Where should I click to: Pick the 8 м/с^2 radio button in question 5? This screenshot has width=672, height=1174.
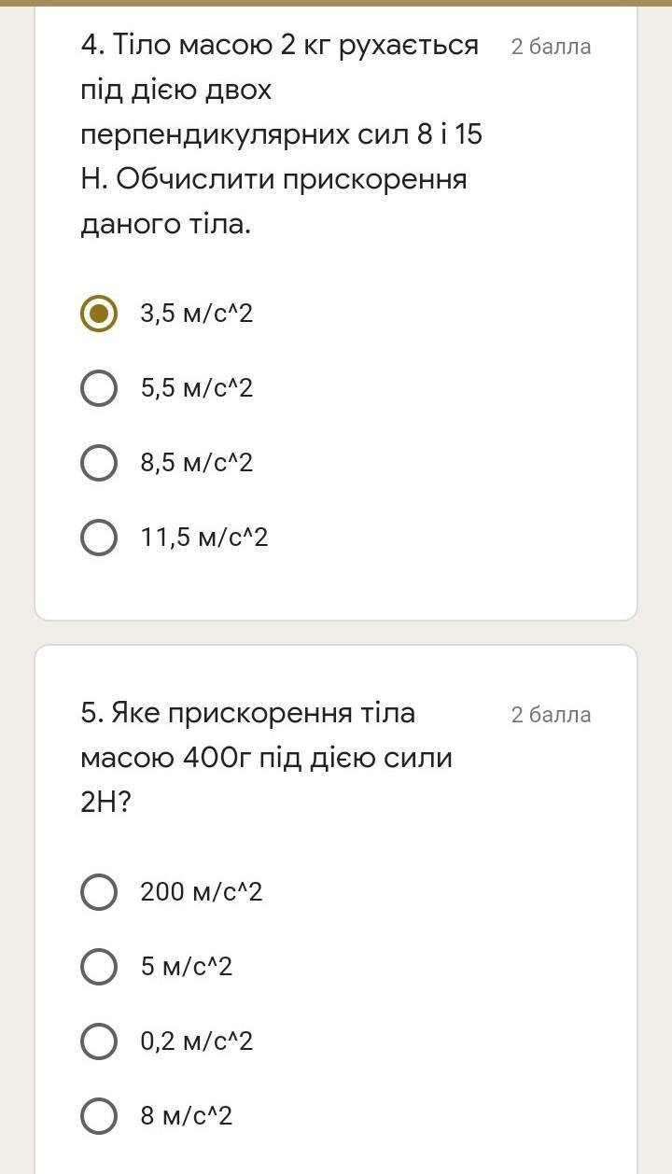point(99,1116)
